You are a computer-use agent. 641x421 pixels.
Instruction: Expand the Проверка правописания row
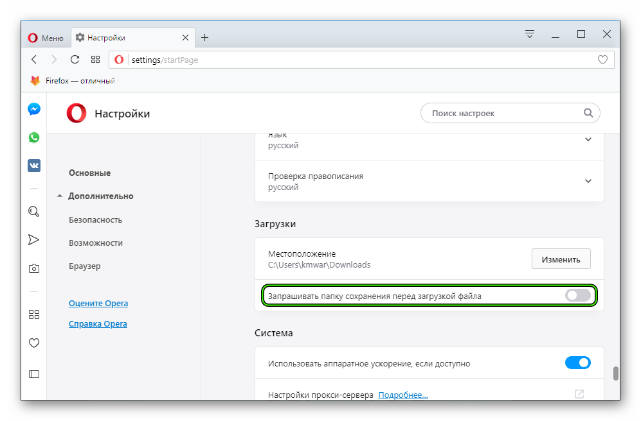tap(429, 181)
